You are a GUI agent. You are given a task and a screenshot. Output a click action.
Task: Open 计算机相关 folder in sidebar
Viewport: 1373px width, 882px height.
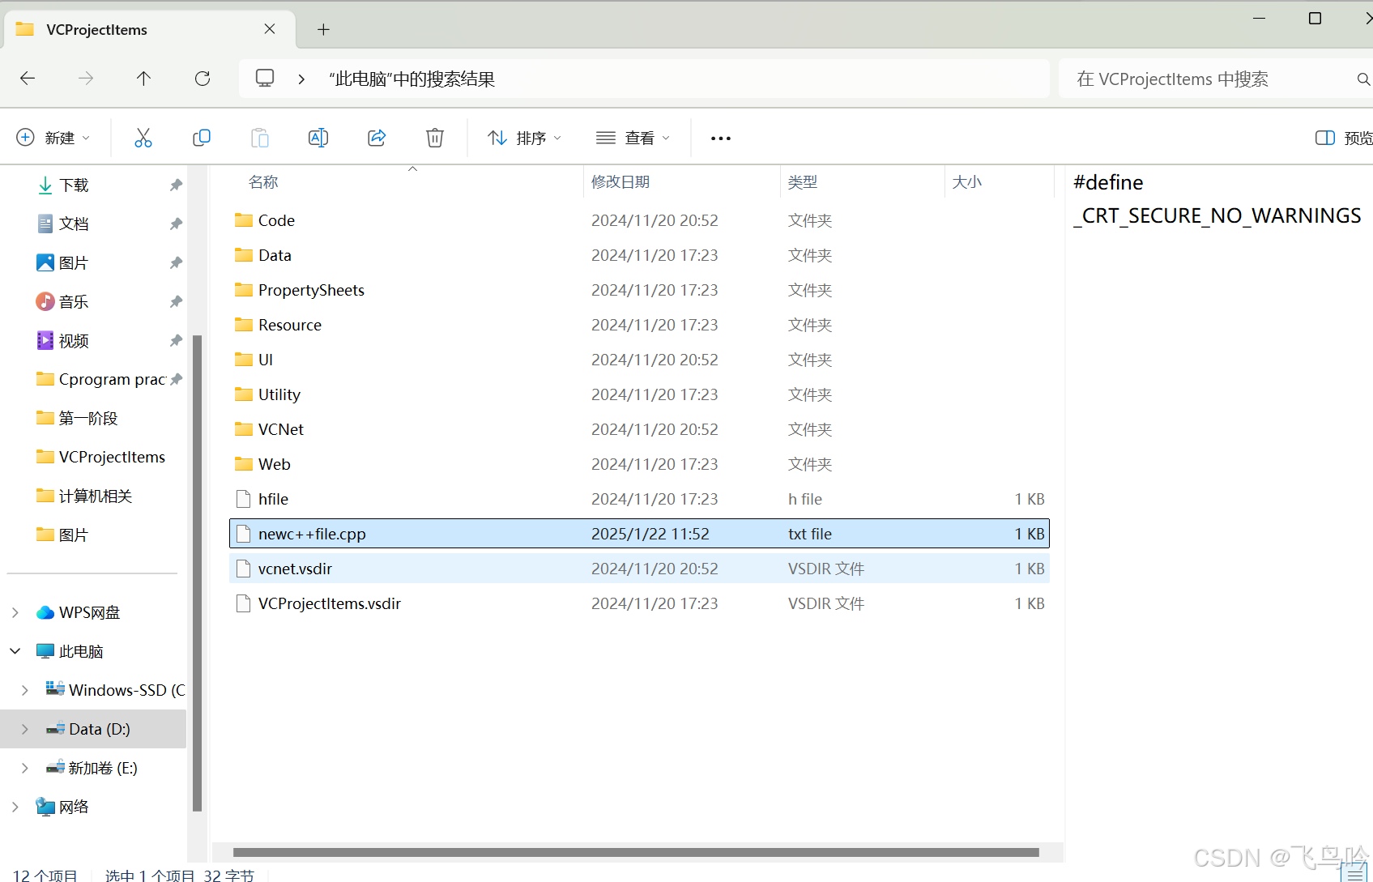[x=93, y=496]
